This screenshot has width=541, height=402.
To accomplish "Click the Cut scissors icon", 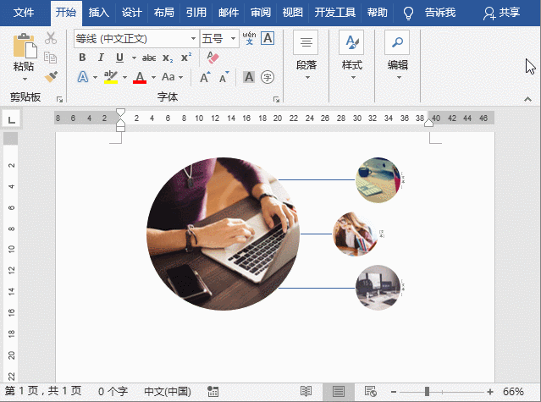I will click(51, 38).
